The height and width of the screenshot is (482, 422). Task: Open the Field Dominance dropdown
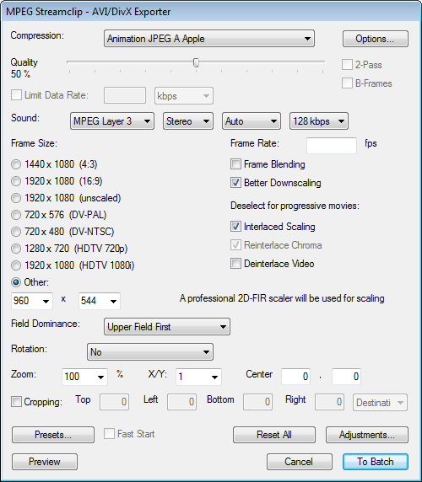click(167, 326)
